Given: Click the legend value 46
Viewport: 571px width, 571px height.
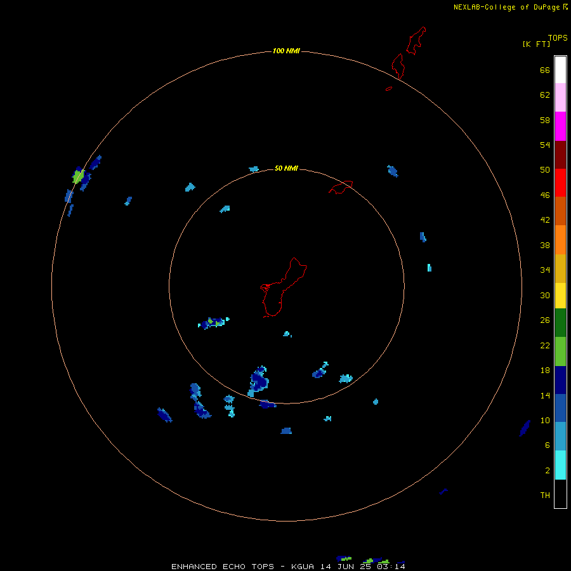Looking at the screenshot, I should pos(545,195).
